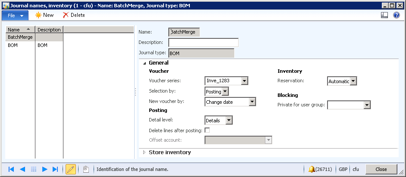Go to next record arrow
406x177 pixels.
(x=44, y=169)
